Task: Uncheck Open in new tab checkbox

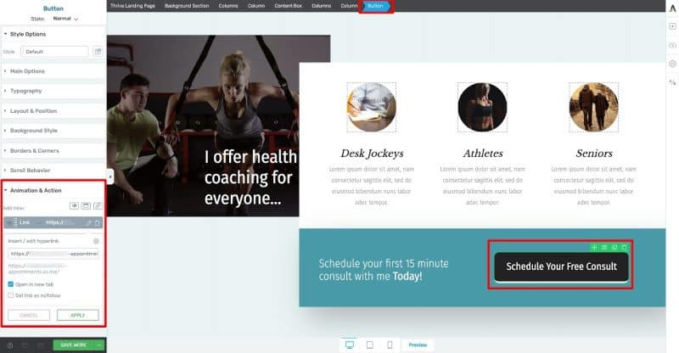Action: 11,284
